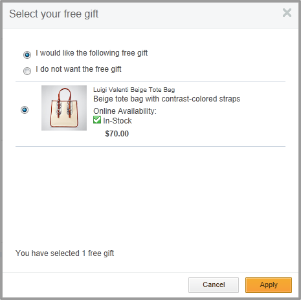Screen dimensions: 301x300
Task: Select "I would like the following free gift" radio
Action: point(27,55)
